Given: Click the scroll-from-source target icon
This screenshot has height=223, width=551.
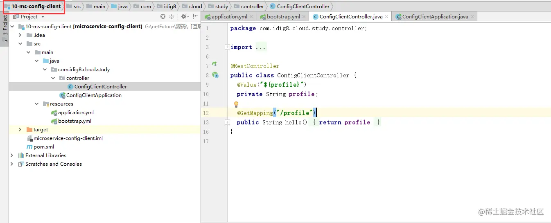Looking at the screenshot, I should (x=163, y=17).
